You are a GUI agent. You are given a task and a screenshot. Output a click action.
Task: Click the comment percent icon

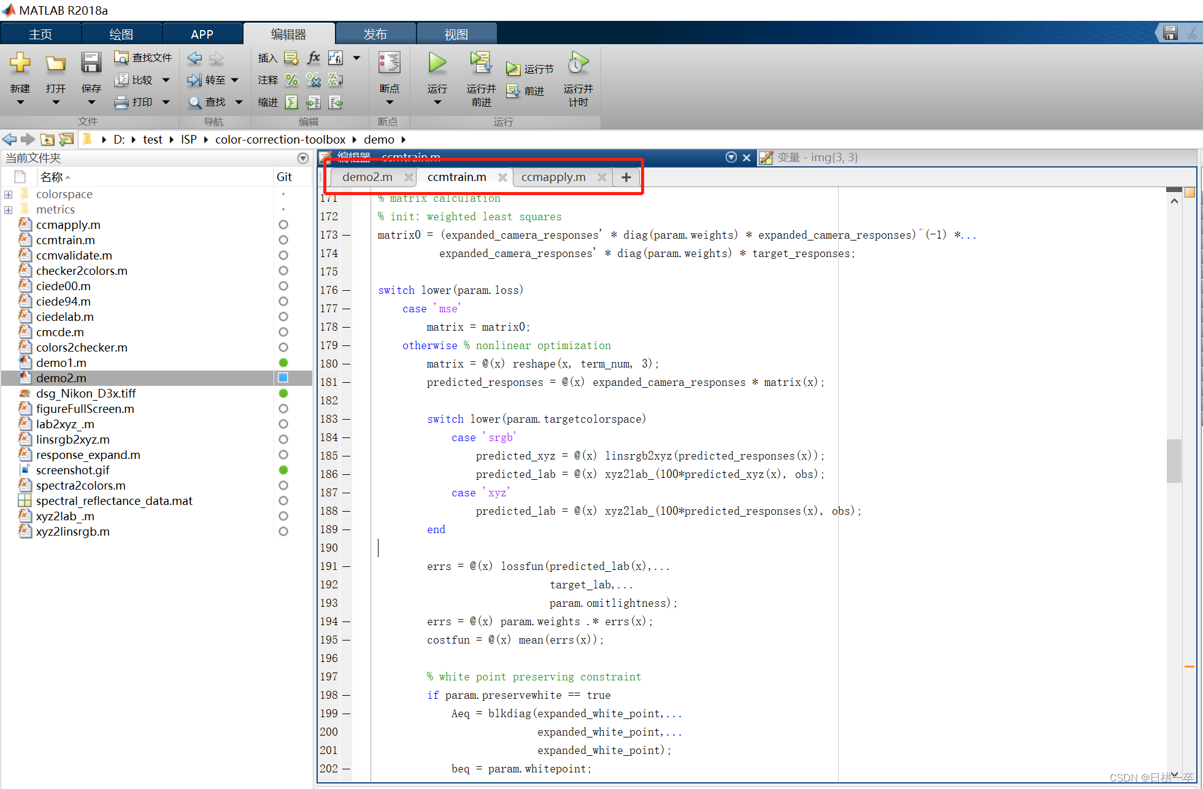(x=291, y=80)
